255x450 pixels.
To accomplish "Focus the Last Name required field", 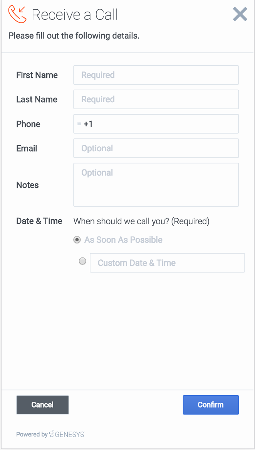I will (x=156, y=99).
